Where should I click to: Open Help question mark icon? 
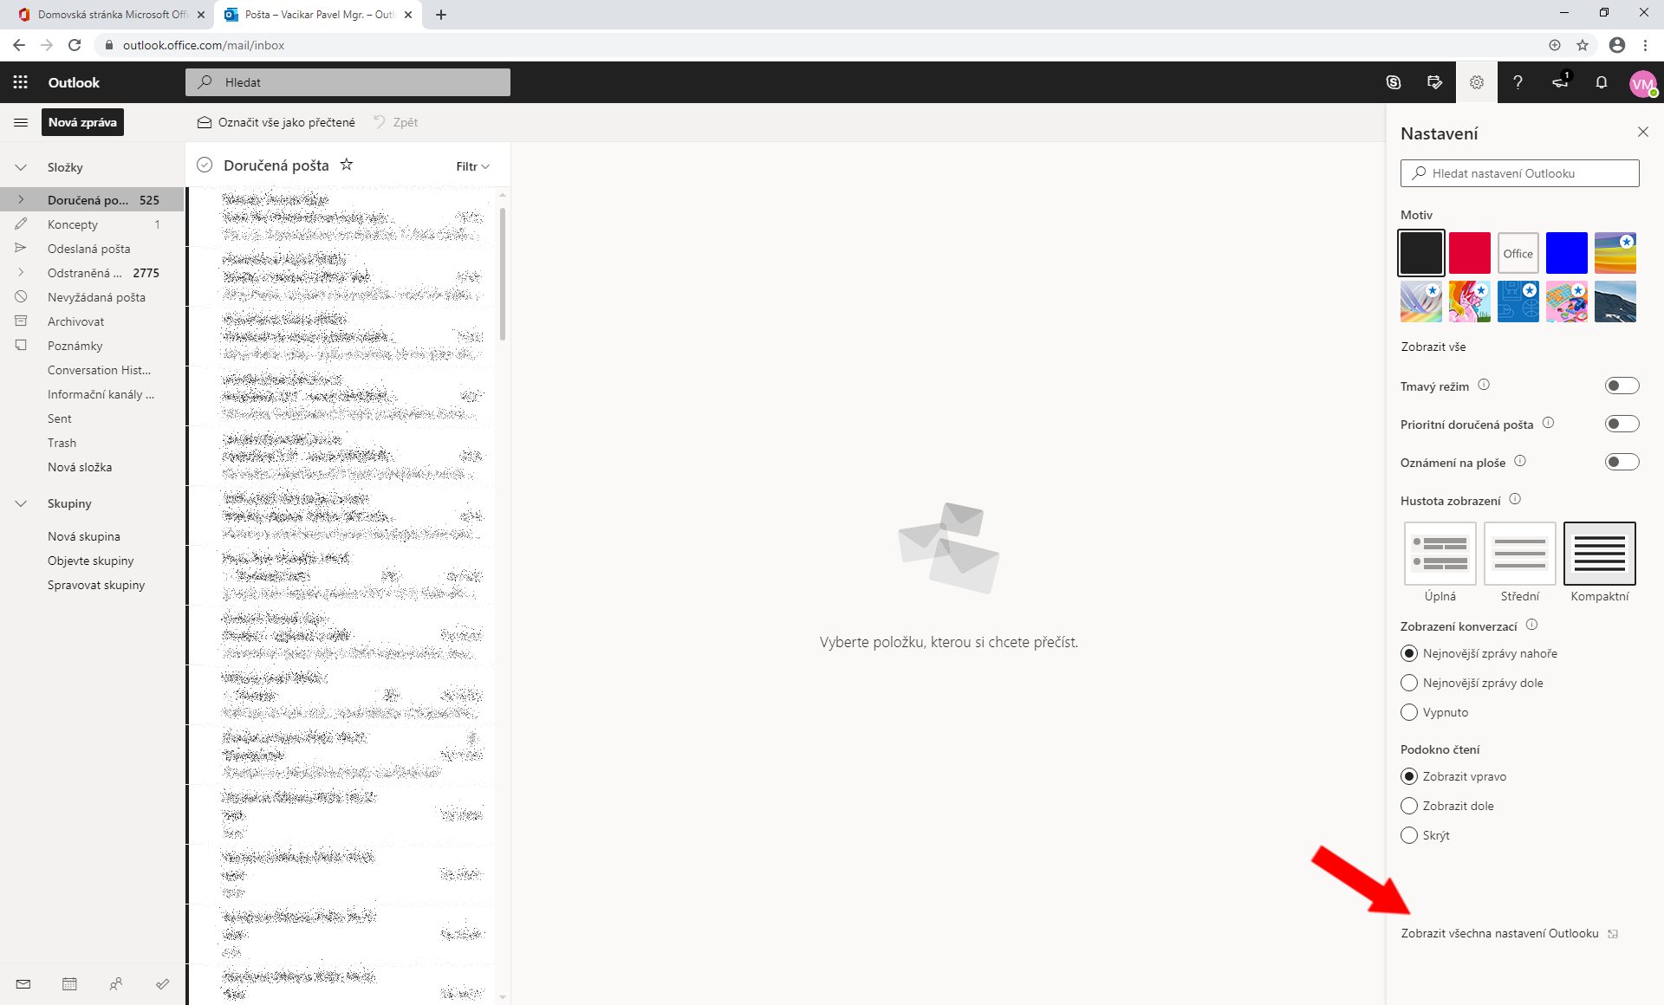point(1518,82)
